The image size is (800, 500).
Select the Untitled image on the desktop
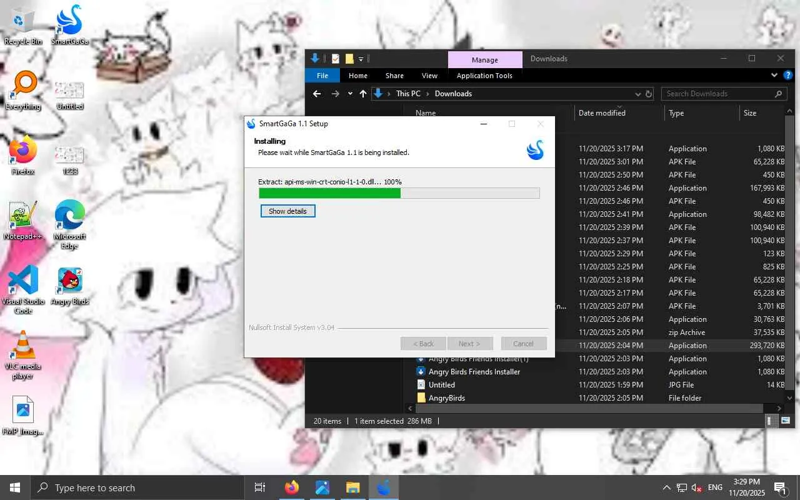pos(69,95)
